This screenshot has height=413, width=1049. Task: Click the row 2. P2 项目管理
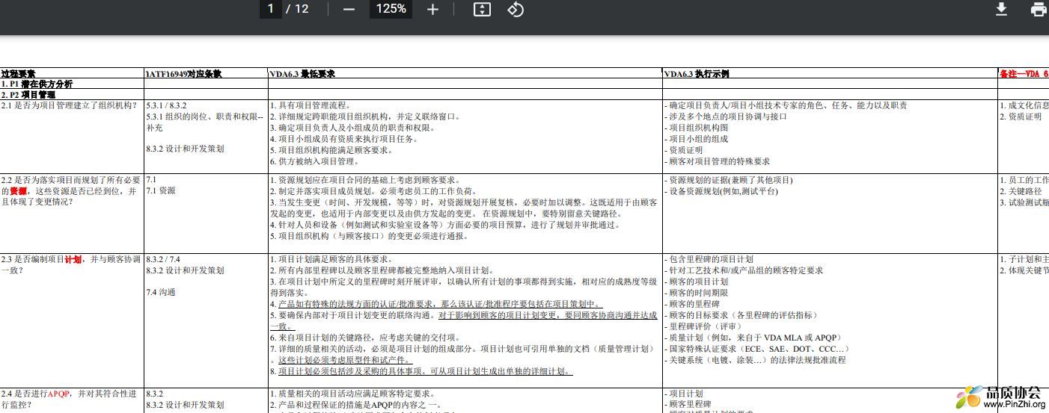[x=28, y=95]
